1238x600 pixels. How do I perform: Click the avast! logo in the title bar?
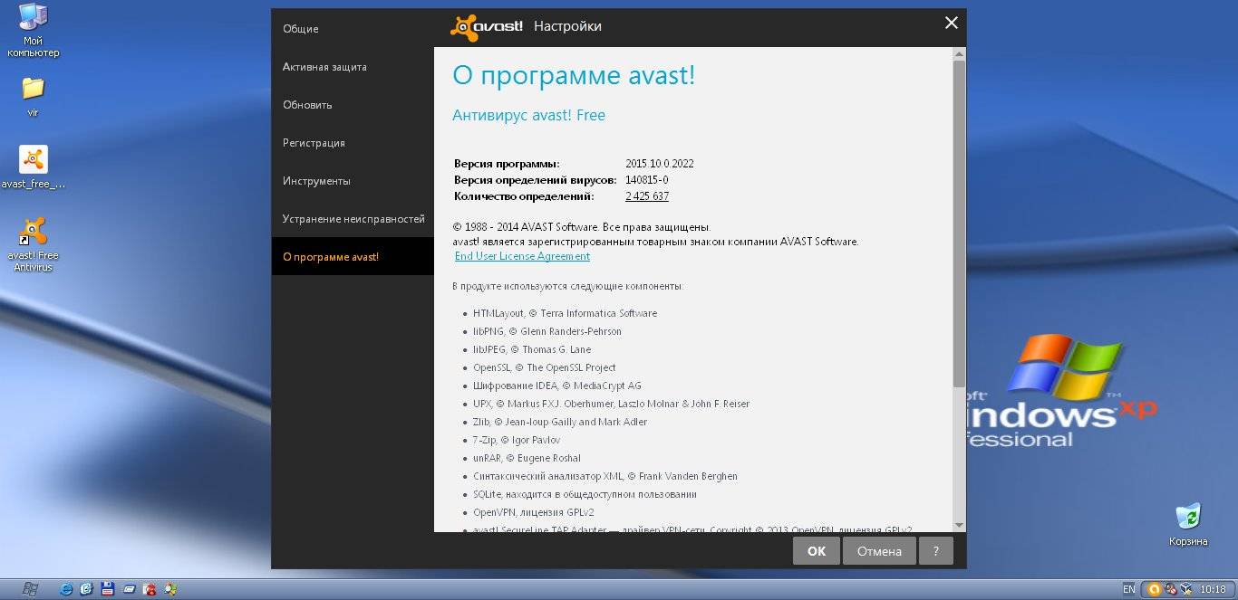(x=487, y=27)
